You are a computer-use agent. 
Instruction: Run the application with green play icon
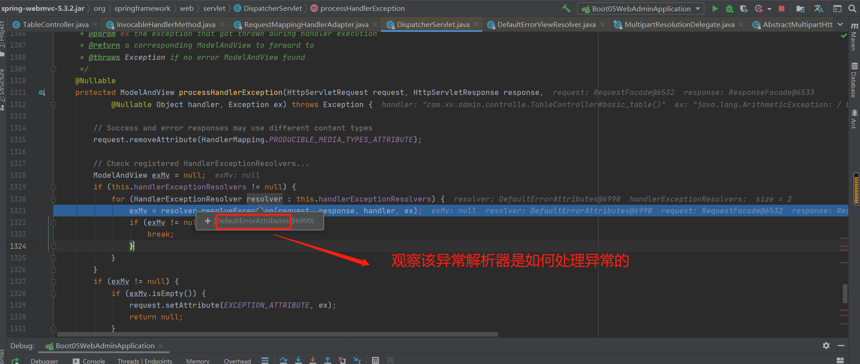pos(715,9)
